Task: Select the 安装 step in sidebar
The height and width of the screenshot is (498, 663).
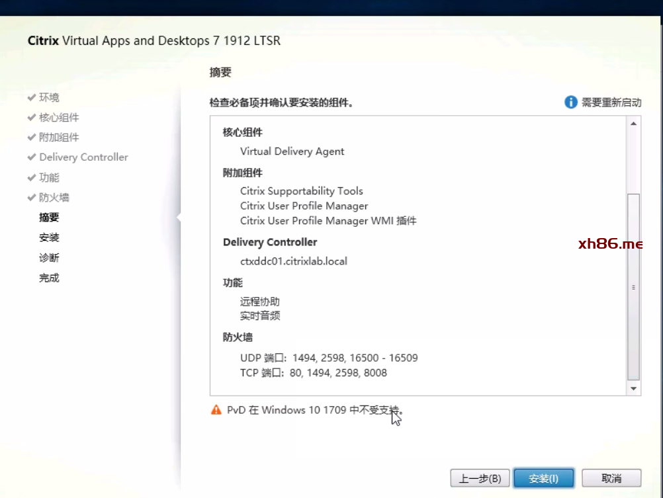Action: pyautogui.click(x=49, y=237)
